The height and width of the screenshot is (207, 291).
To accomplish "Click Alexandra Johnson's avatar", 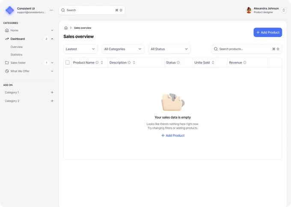I will click(x=249, y=10).
